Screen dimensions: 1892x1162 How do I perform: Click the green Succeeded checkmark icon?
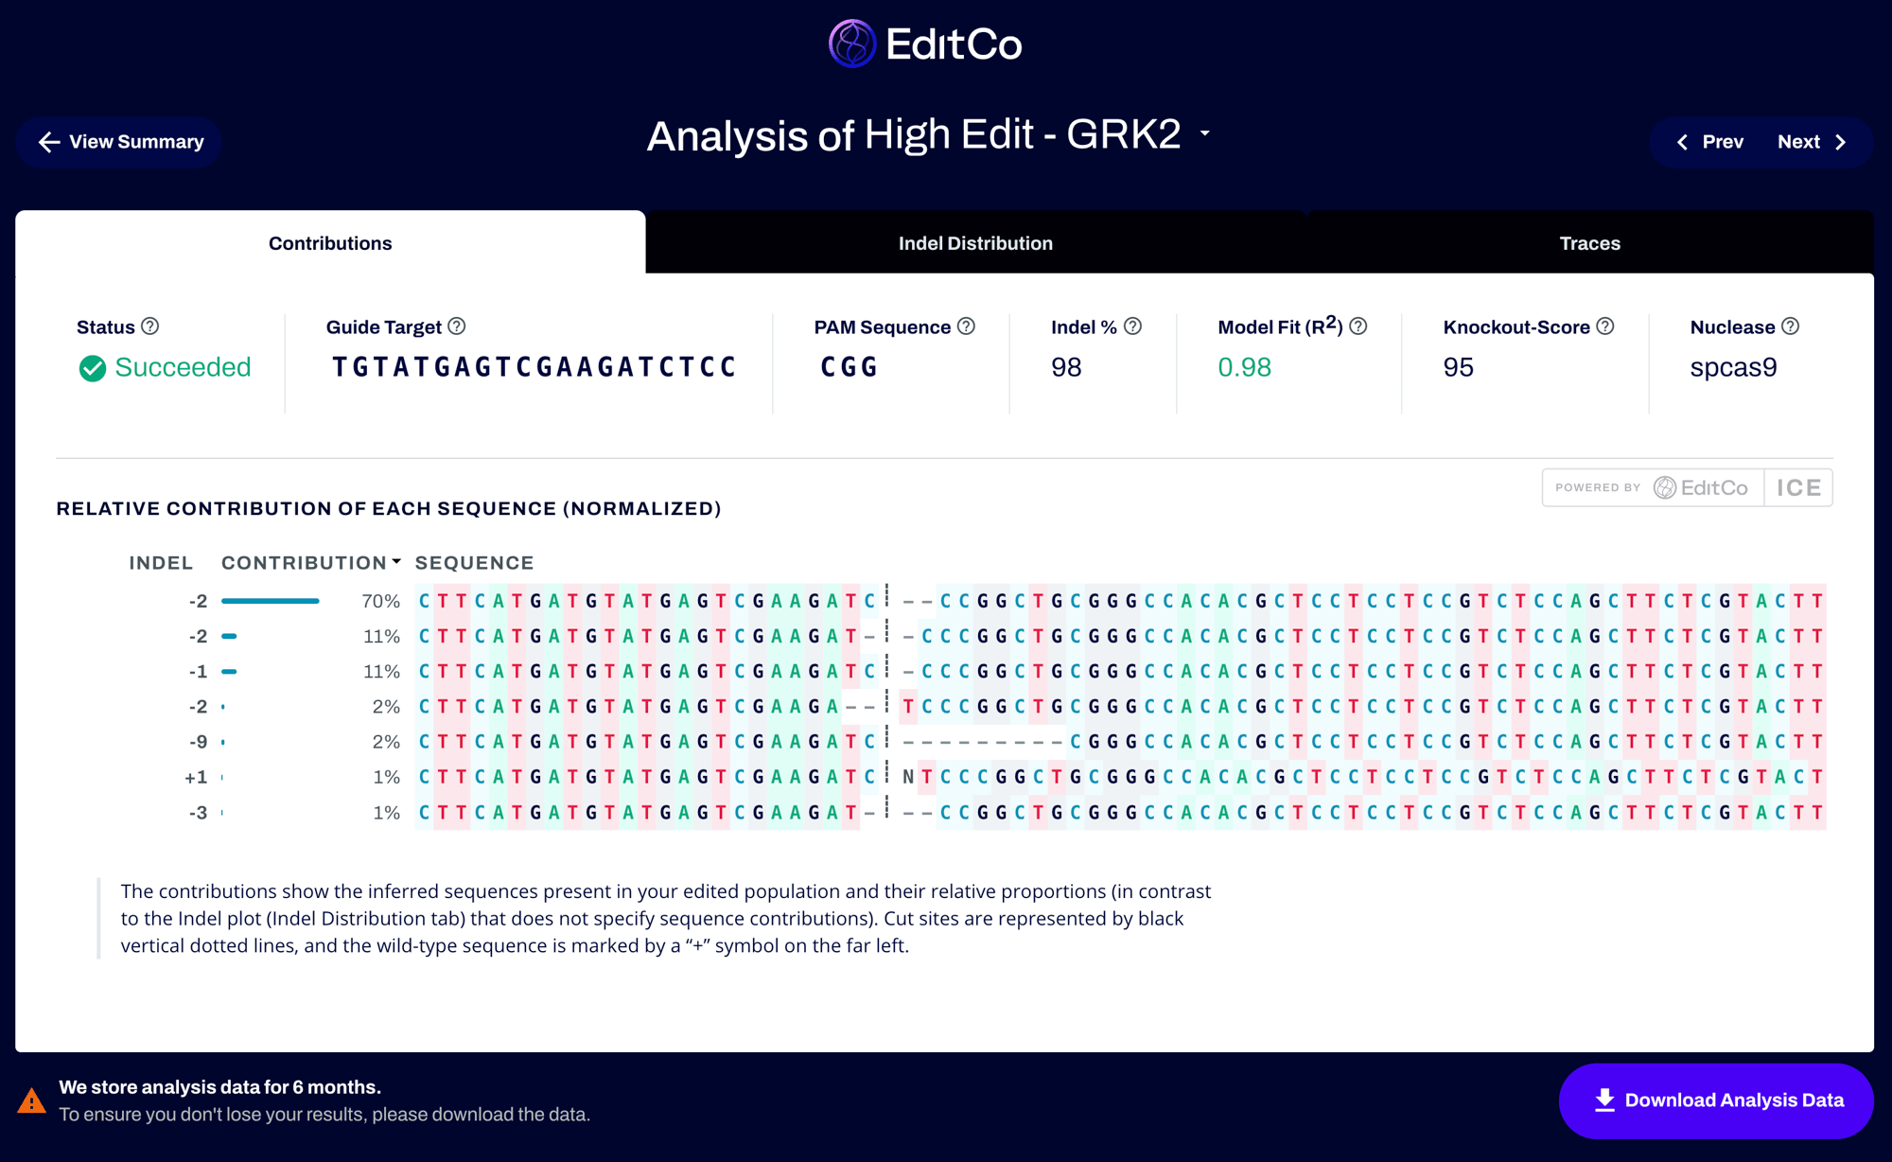tap(93, 368)
